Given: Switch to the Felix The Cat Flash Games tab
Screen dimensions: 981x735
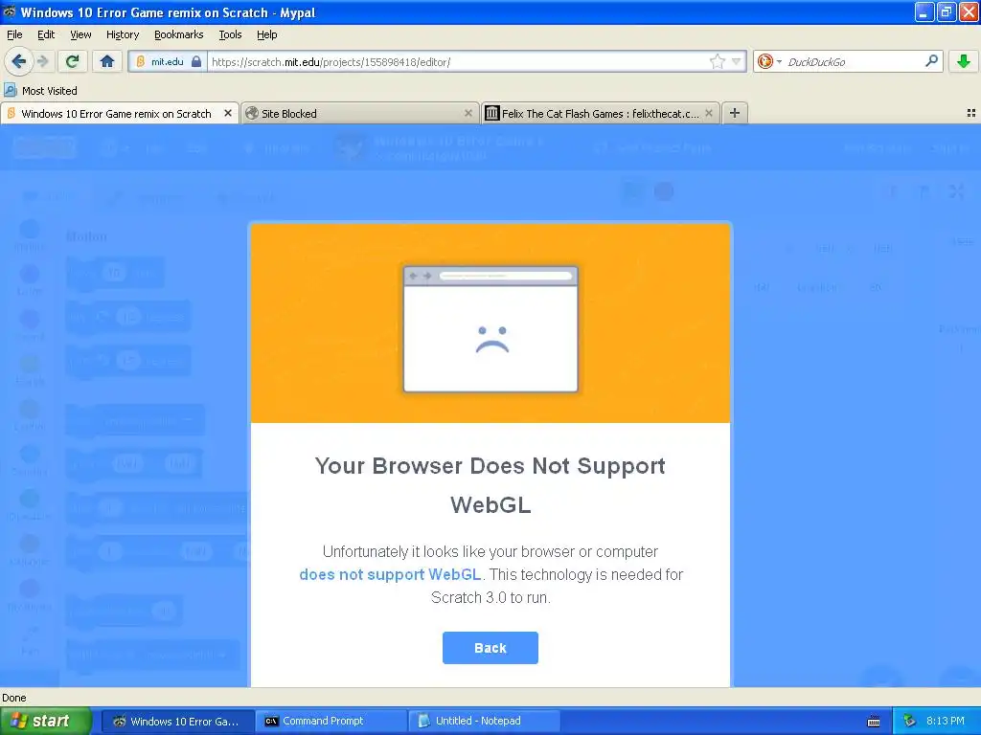Looking at the screenshot, I should (x=600, y=113).
